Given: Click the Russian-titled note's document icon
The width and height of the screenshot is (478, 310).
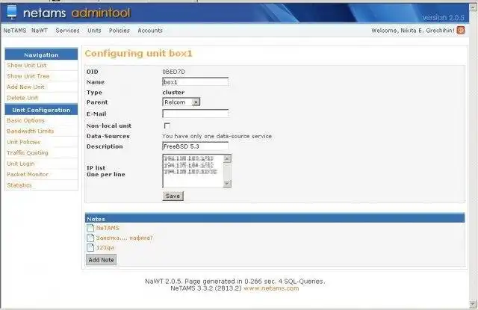Looking at the screenshot, I should (x=90, y=238).
